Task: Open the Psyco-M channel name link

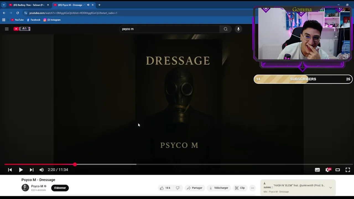Action: click(x=37, y=186)
